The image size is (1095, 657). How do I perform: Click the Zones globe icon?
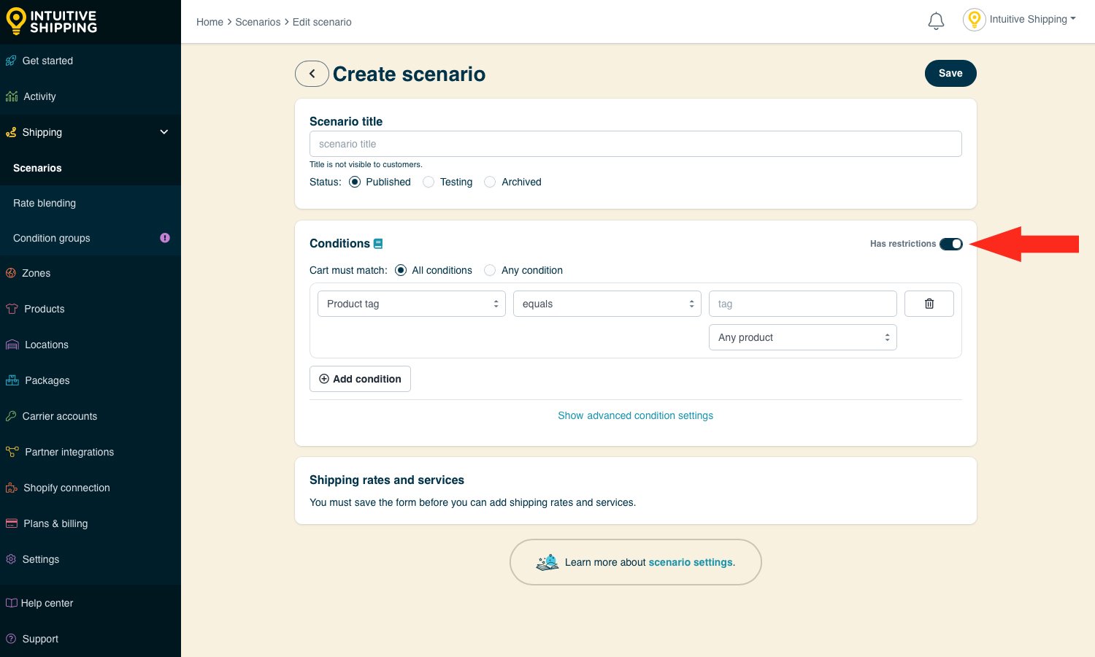click(x=11, y=273)
